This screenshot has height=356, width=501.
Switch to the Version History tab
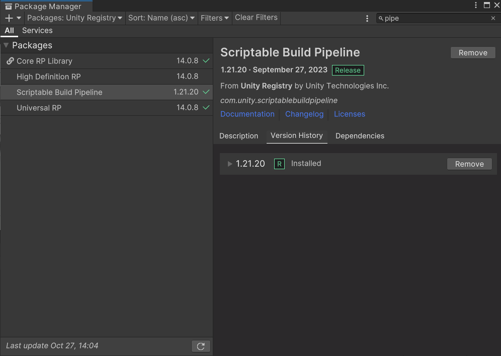297,135
